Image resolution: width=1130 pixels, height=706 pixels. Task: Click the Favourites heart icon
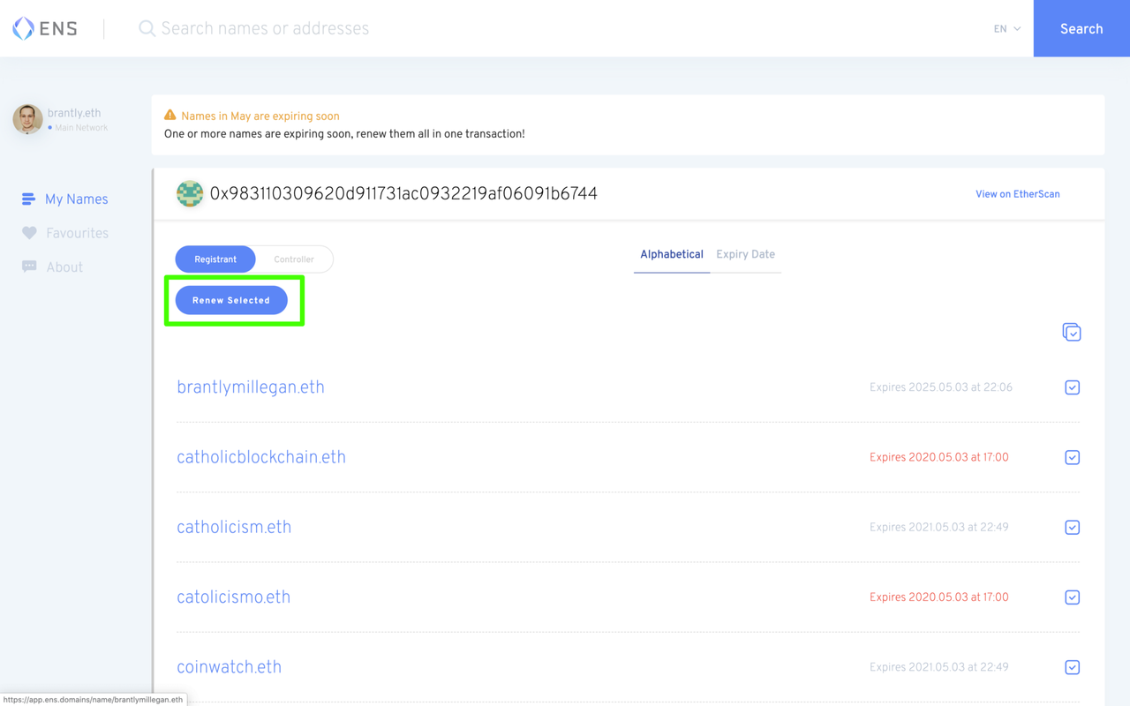pyautogui.click(x=29, y=233)
